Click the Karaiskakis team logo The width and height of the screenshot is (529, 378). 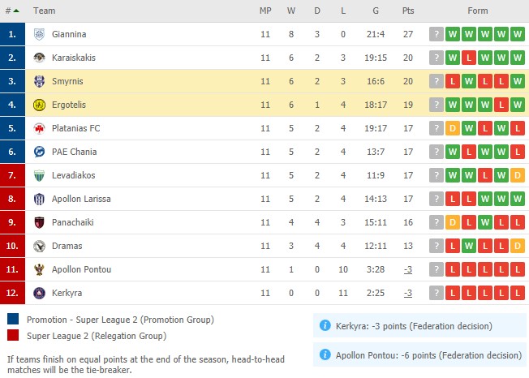[39, 58]
